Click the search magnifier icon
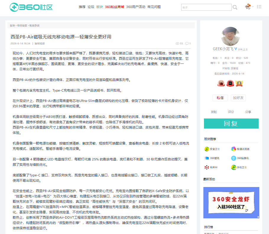The height and width of the screenshot is (234, 269). pos(235,7)
